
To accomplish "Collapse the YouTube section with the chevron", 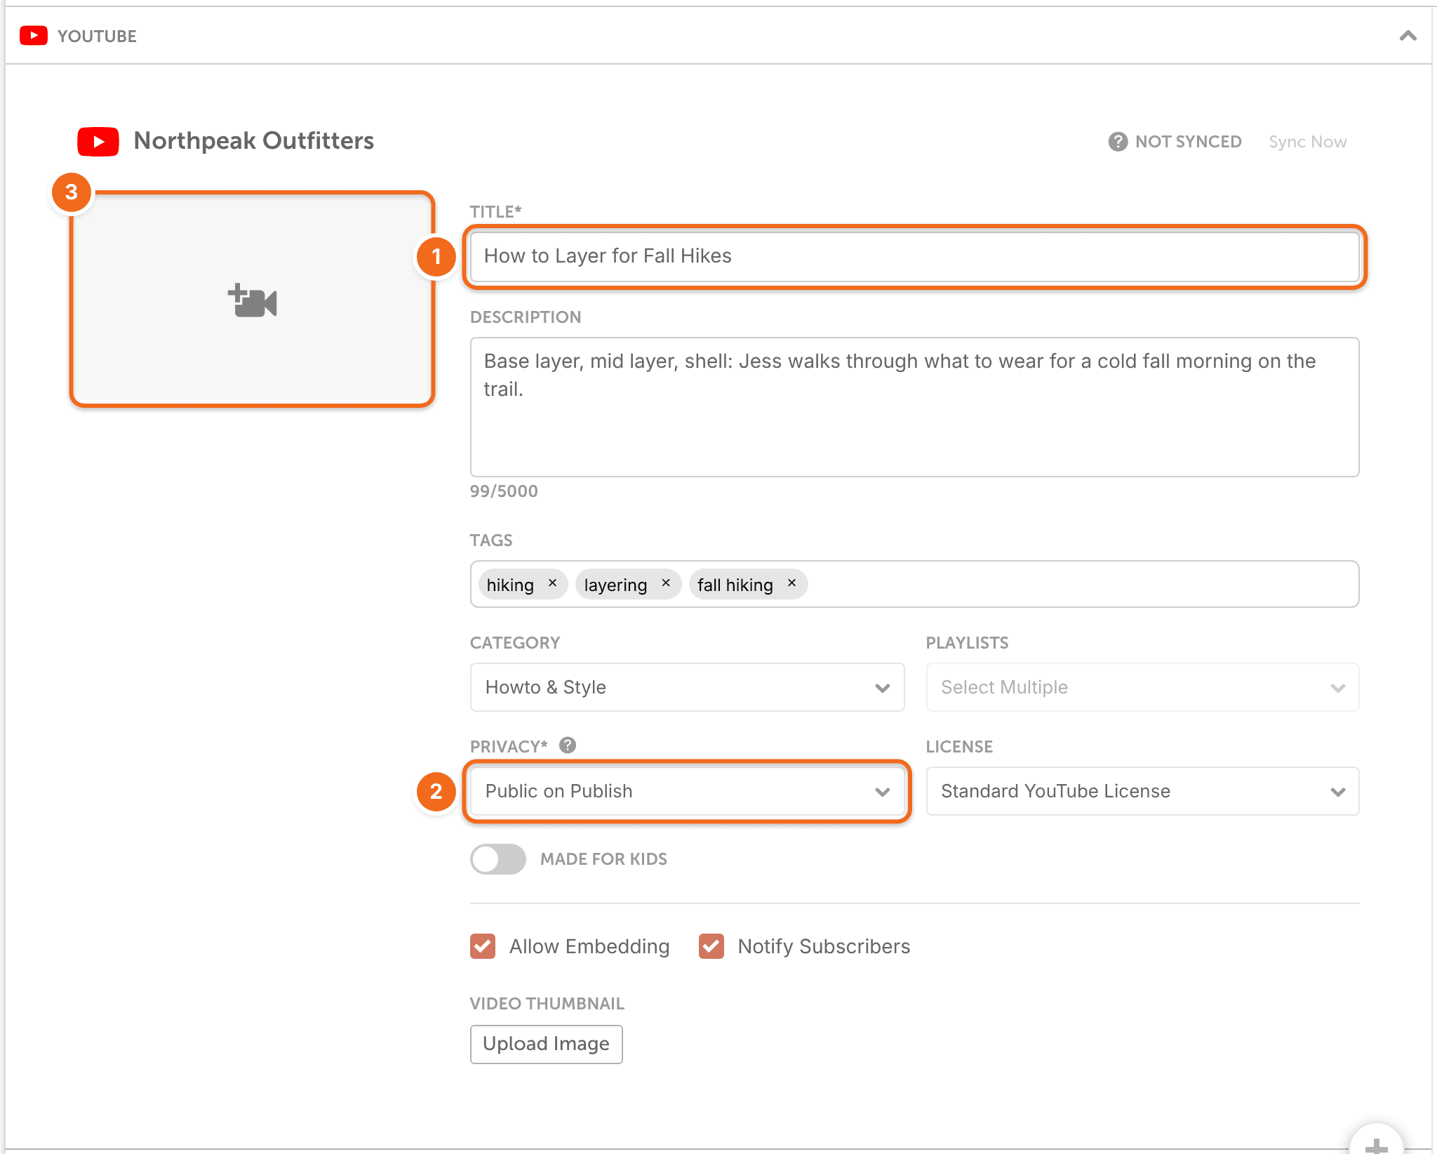I will tap(1408, 36).
